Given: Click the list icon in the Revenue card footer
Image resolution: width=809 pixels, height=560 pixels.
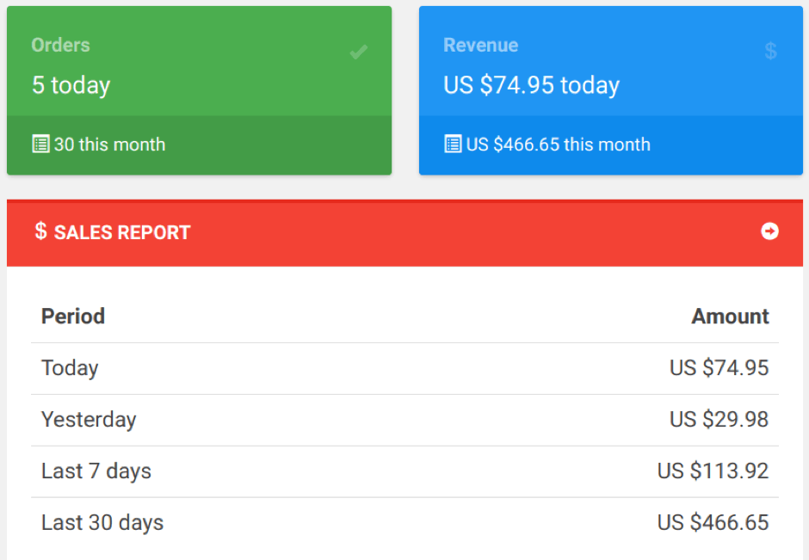Looking at the screenshot, I should tap(453, 145).
